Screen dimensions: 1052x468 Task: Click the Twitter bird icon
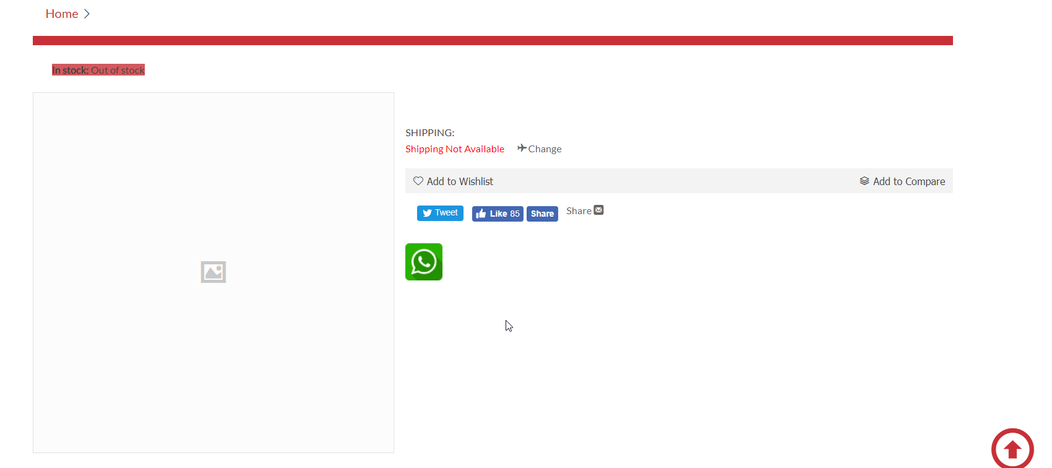point(427,213)
